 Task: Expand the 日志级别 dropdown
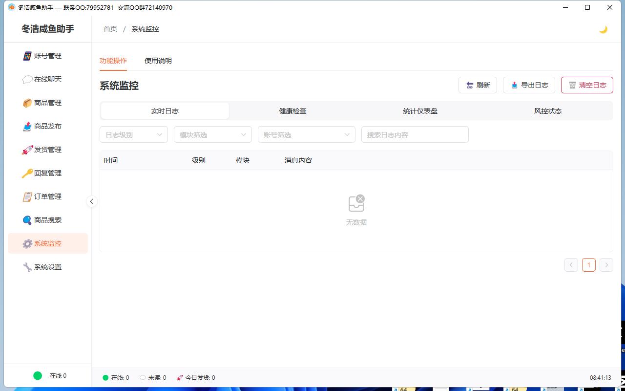click(134, 134)
